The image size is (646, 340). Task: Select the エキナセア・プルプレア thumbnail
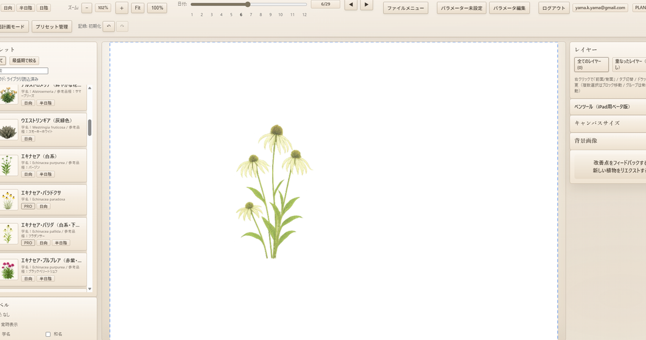9,269
